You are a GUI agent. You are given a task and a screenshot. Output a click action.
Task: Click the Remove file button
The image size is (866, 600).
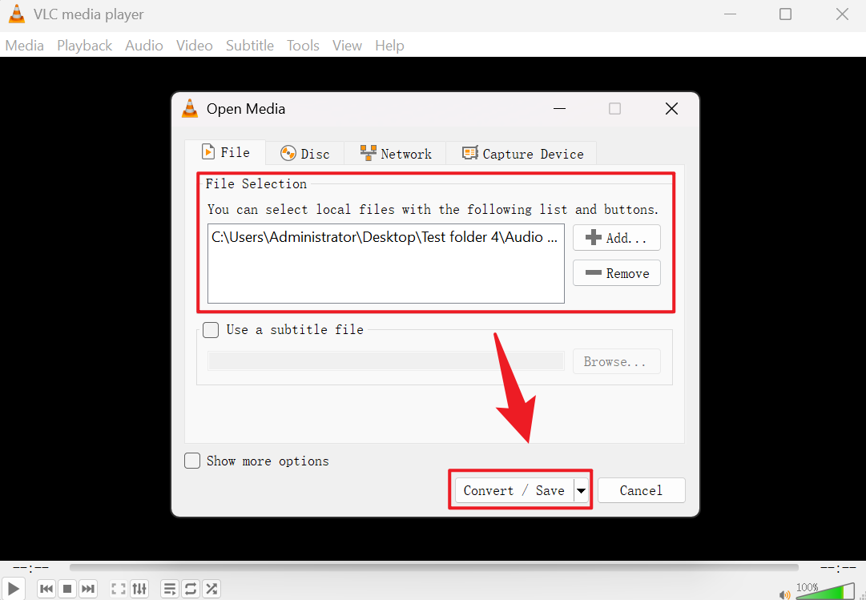coord(616,273)
